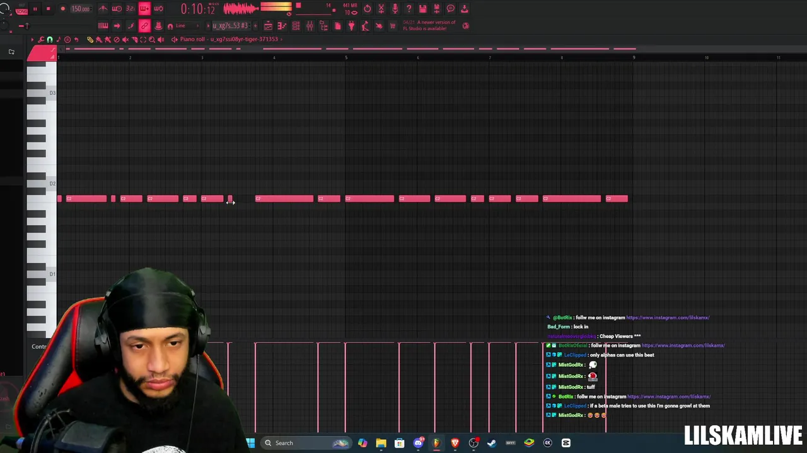Click the piano roll stamp note icon
Screen dimensions: 807x453
59,40
